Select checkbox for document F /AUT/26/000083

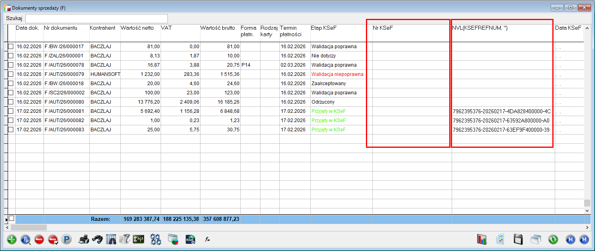click(x=11, y=130)
